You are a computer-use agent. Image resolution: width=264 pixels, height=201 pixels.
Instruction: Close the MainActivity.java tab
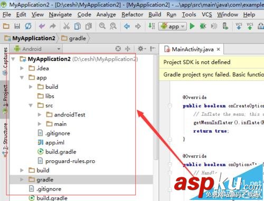219,49
